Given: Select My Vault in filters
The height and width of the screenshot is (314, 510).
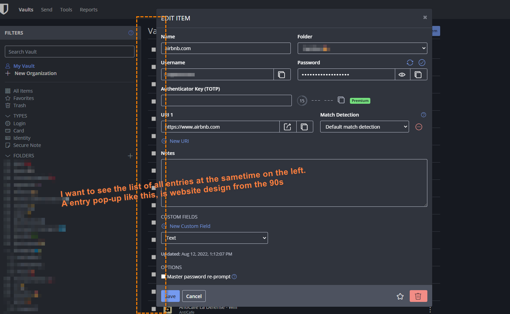Looking at the screenshot, I should pyautogui.click(x=24, y=66).
